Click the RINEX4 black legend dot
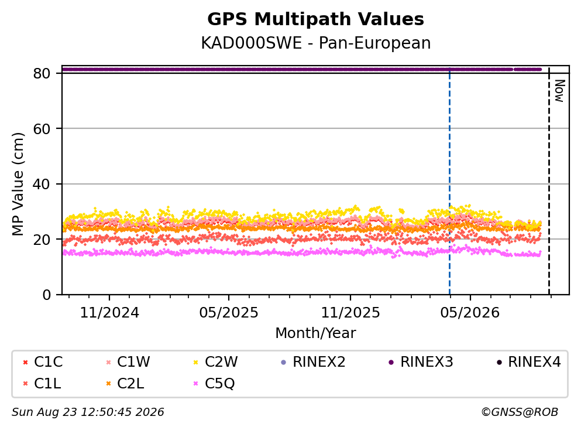 click(x=499, y=363)
